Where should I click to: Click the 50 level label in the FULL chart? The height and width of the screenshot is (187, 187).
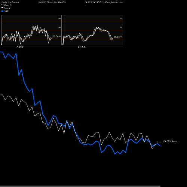click(121, 27)
